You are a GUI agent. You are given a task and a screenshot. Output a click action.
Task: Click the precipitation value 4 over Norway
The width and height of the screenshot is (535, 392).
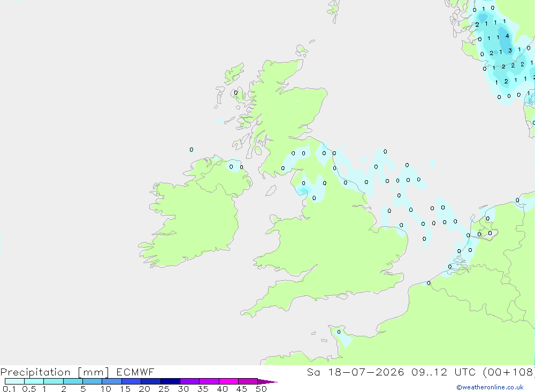(x=507, y=36)
